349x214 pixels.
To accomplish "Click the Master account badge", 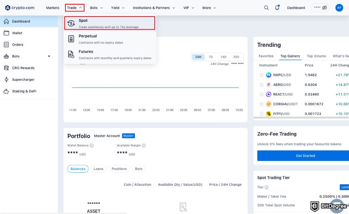I will pos(128,136).
